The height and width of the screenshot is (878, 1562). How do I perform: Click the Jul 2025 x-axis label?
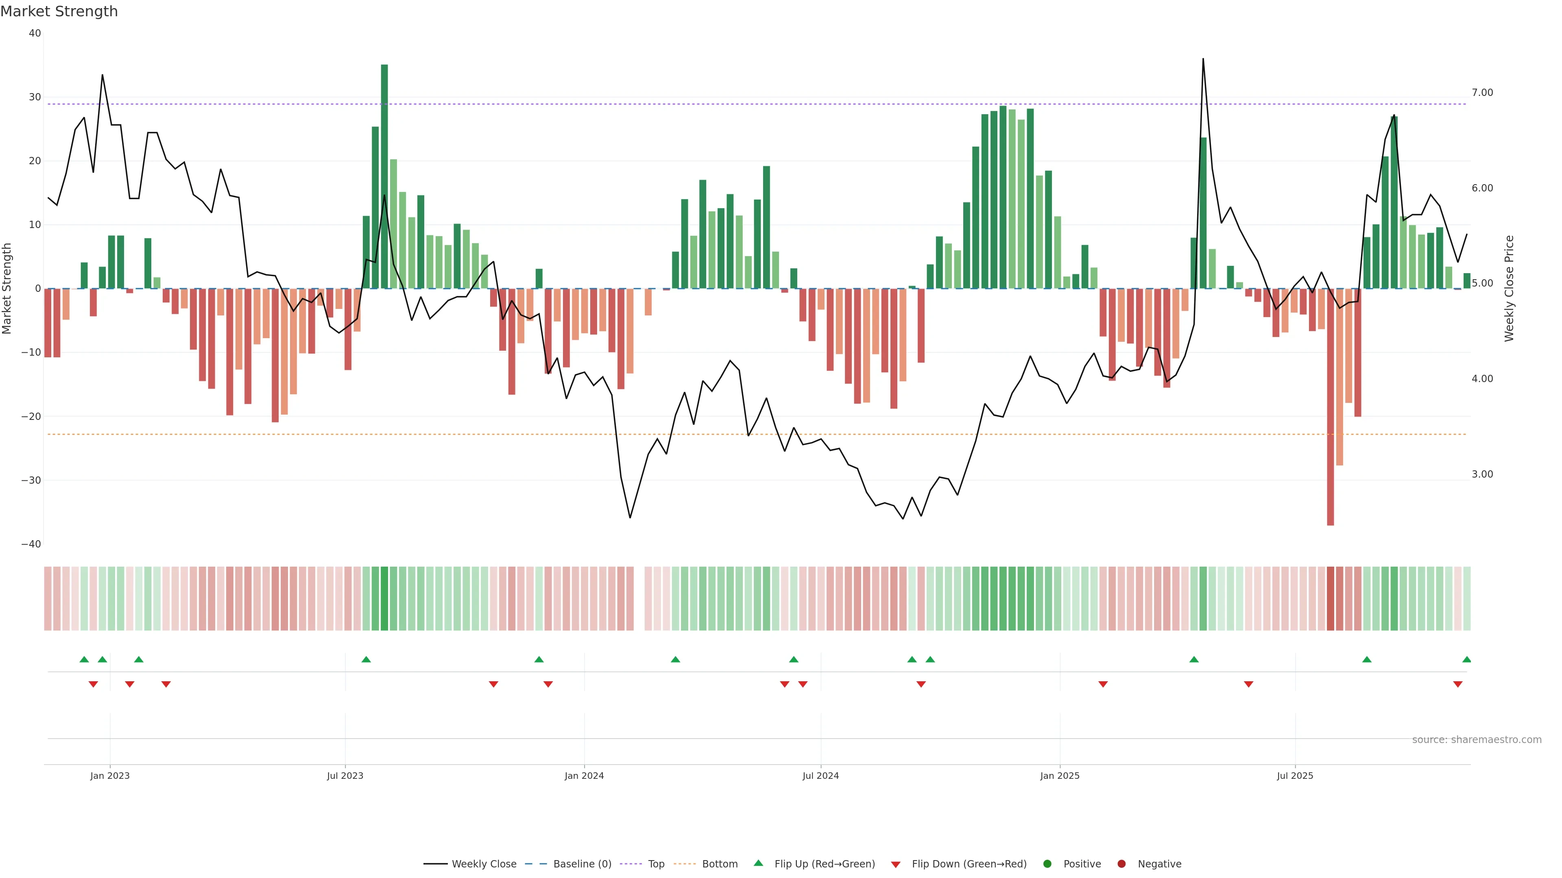[x=1295, y=776]
